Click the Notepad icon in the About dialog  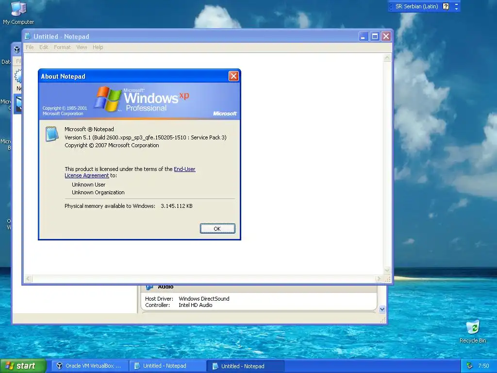tap(52, 134)
